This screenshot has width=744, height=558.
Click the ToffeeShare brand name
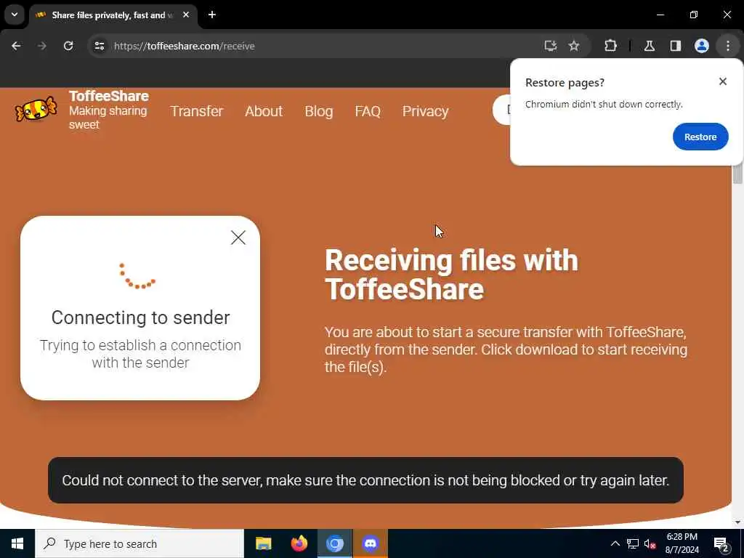109,97
